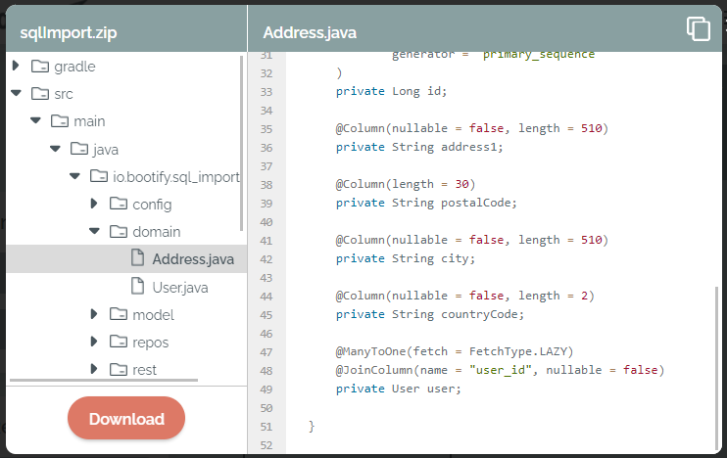Click '@Column(length = 30)' annotation
The height and width of the screenshot is (458, 727).
pyautogui.click(x=406, y=184)
